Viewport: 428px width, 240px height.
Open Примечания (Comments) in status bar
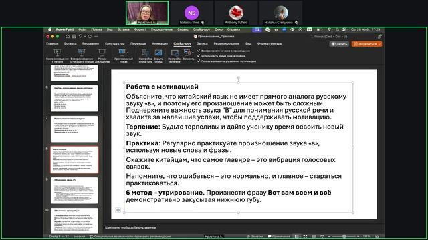tap(279, 237)
